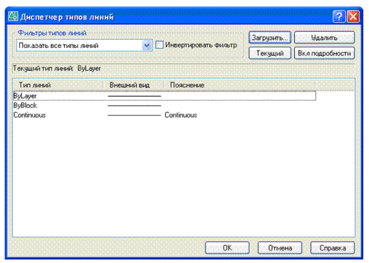Select the ByLayer linetype row
369x263 pixels.
(x=164, y=96)
